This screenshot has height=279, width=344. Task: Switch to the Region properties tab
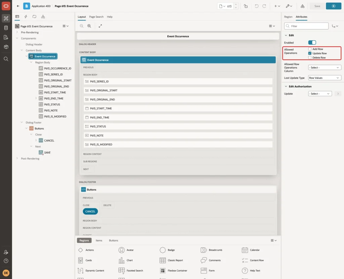click(288, 17)
